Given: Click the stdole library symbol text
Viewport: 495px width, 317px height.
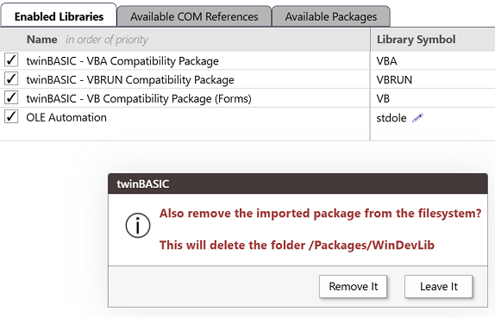Looking at the screenshot, I should tap(392, 118).
